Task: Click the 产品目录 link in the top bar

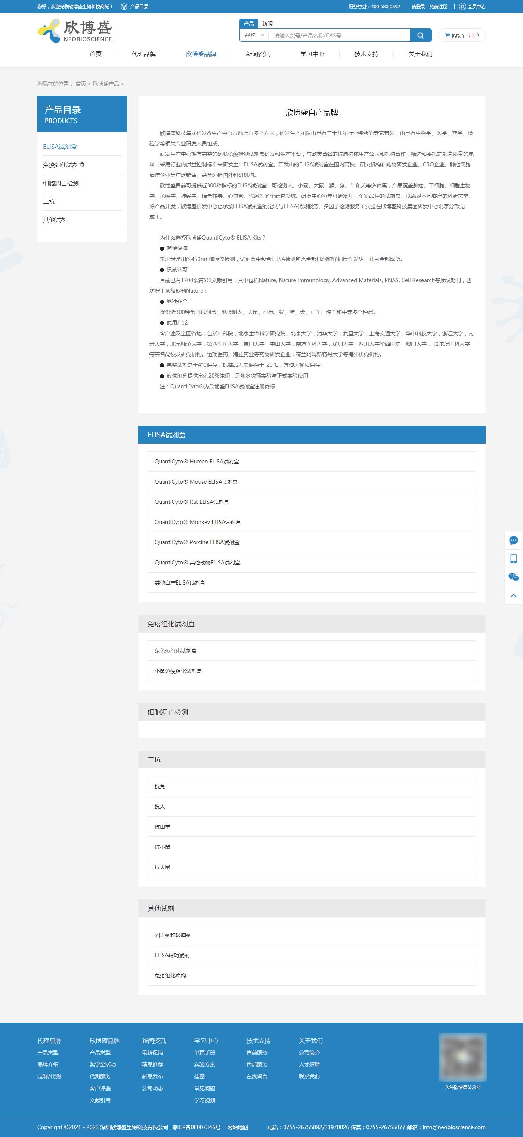Action: point(135,7)
